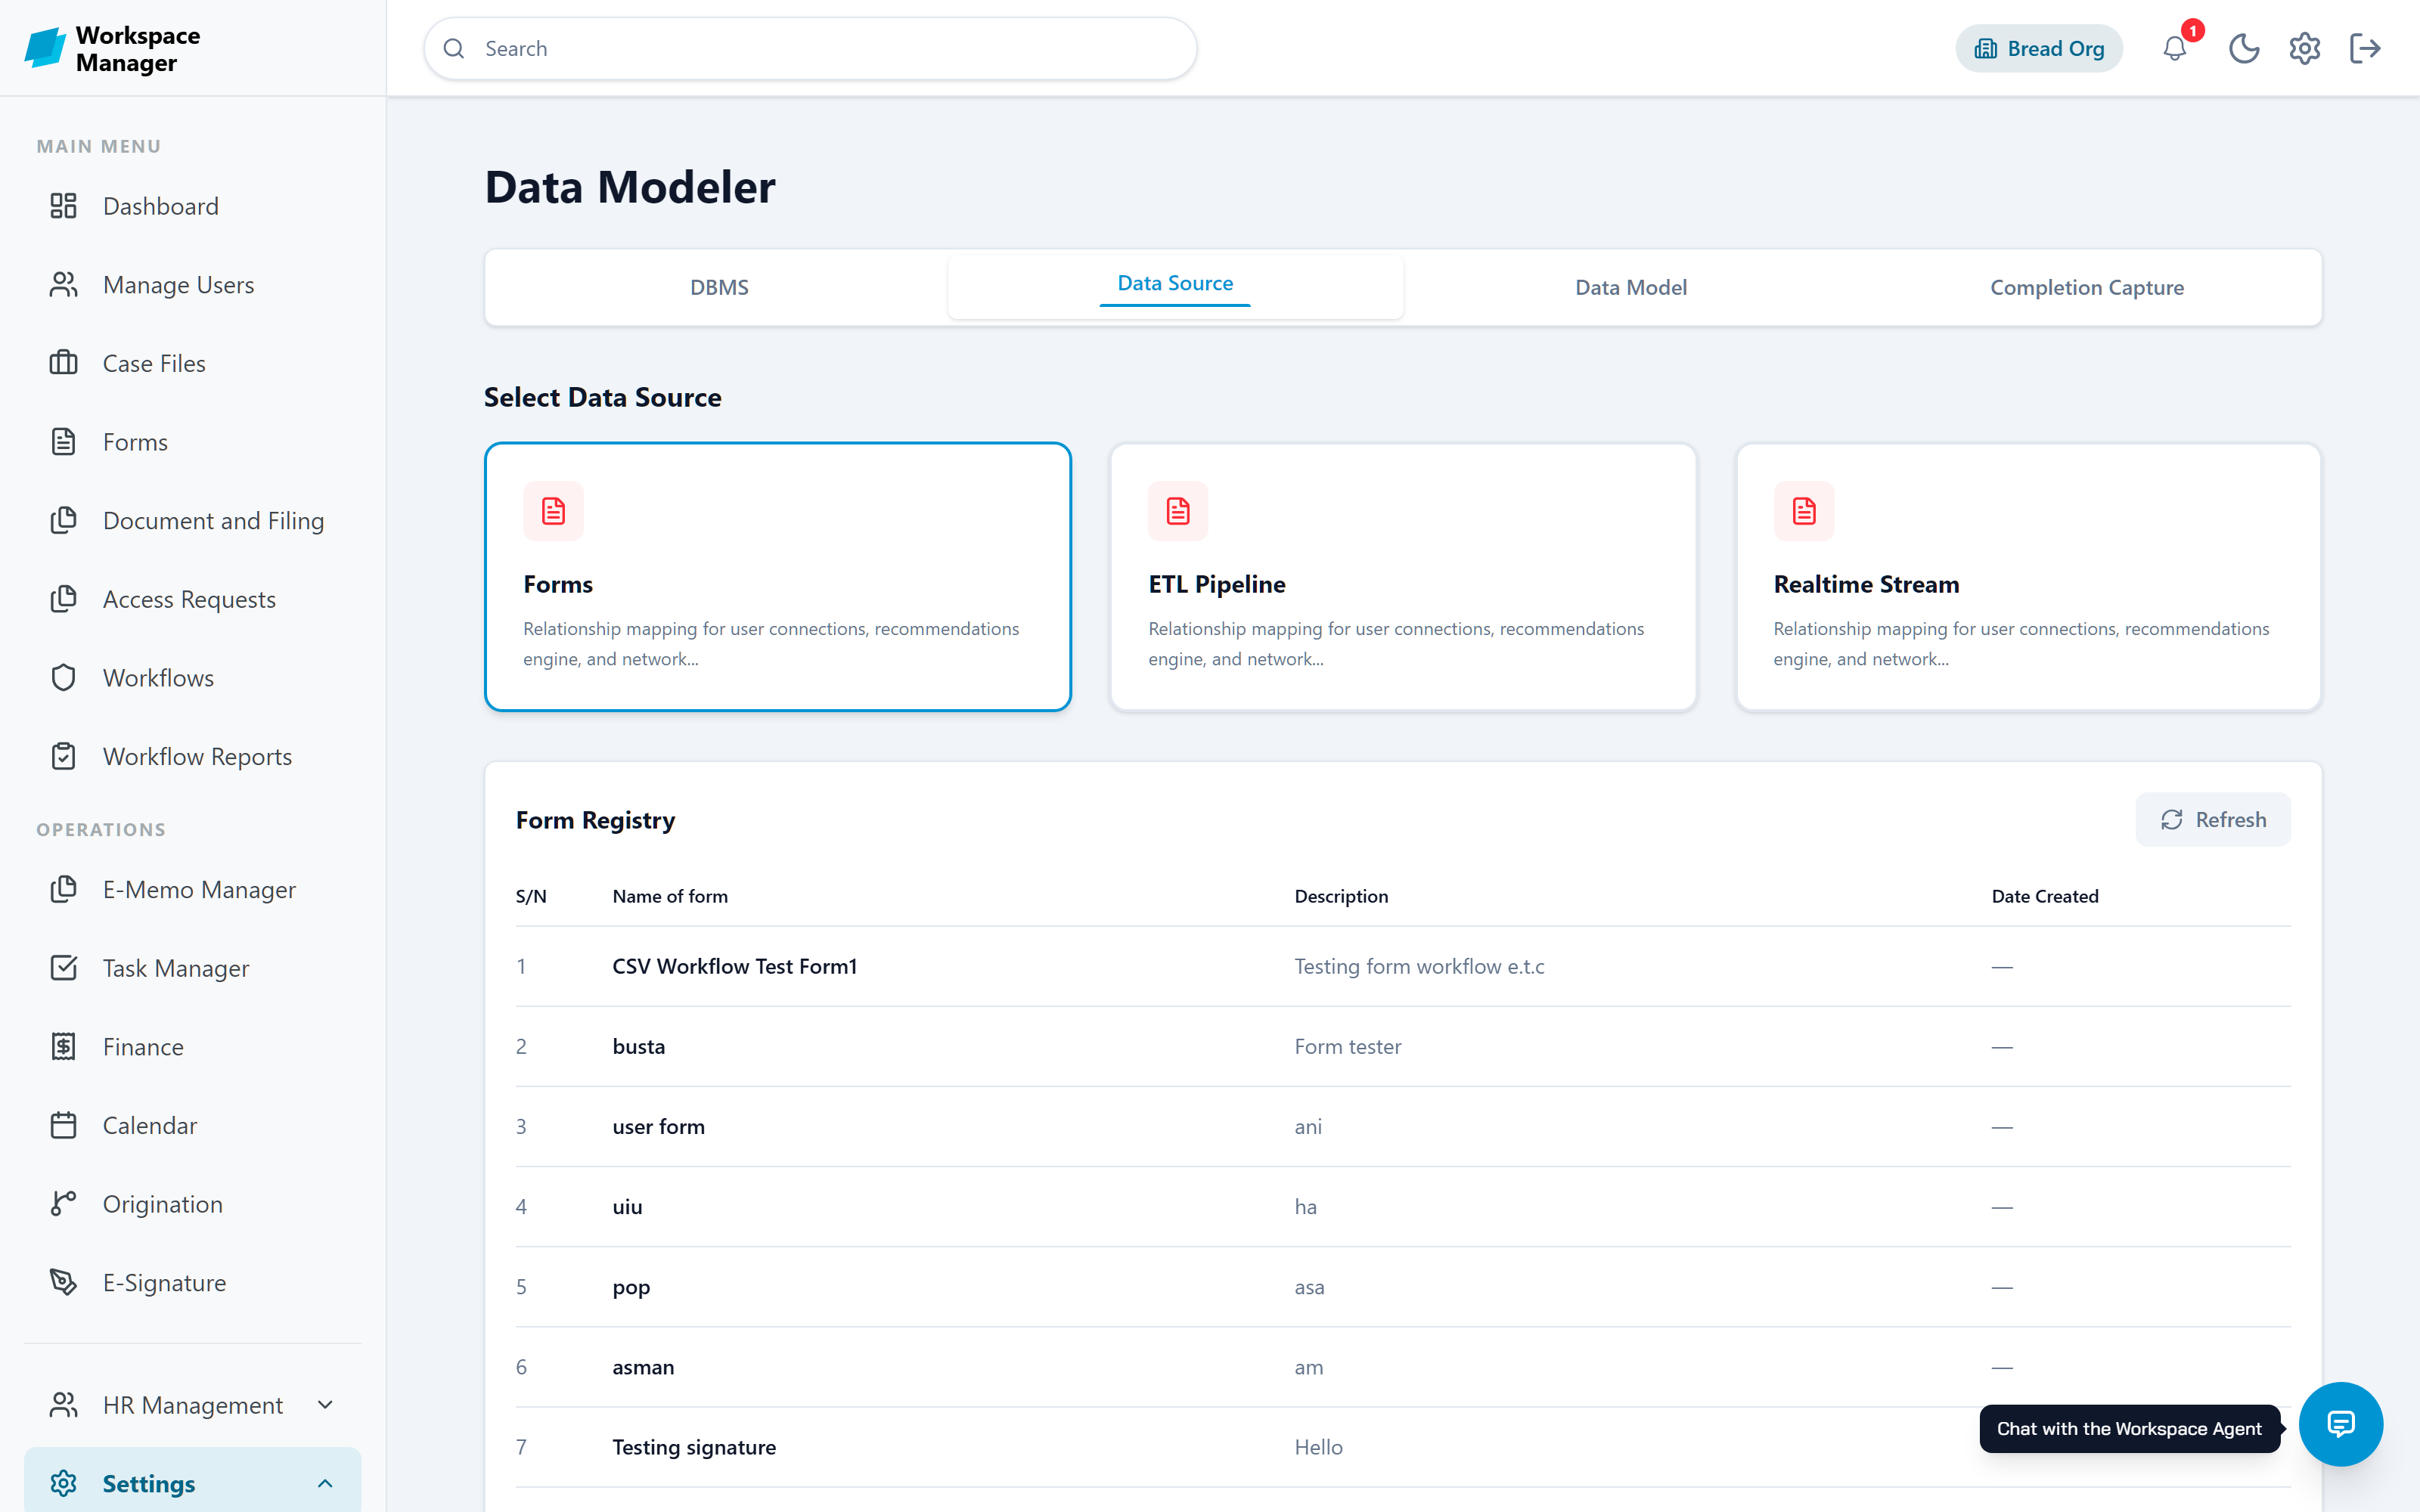Open Dashboard from main menu
The image size is (2420, 1512).
[x=192, y=206]
